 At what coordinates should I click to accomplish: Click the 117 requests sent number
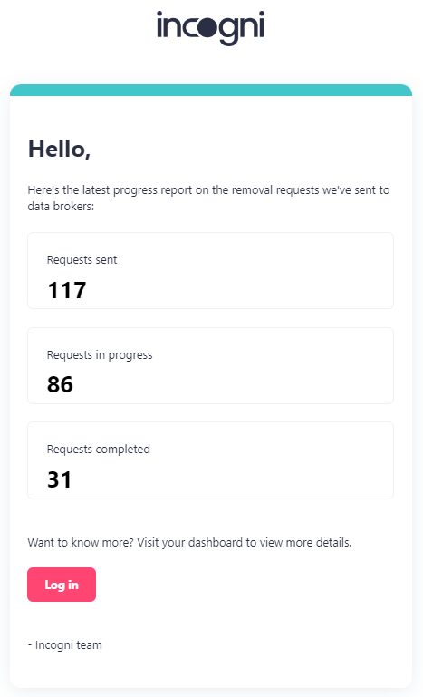pyautogui.click(x=67, y=290)
